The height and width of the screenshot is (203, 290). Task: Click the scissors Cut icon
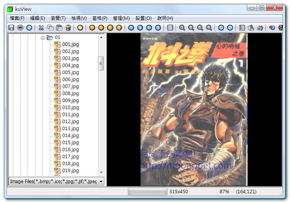pyautogui.click(x=40, y=28)
